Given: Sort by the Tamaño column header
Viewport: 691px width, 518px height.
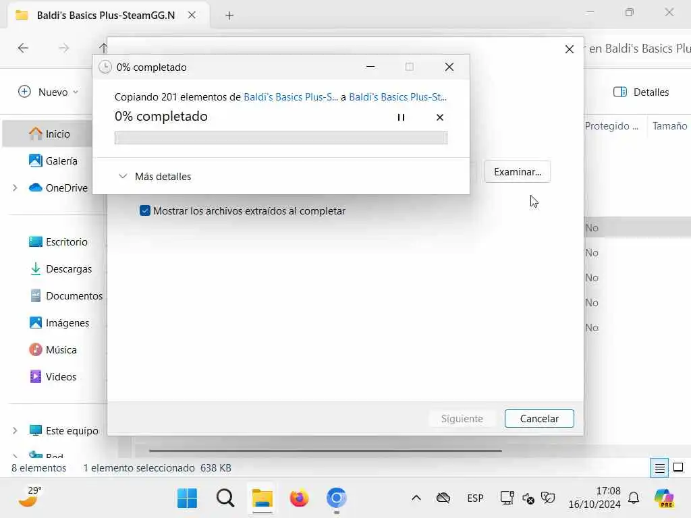Looking at the screenshot, I should tap(669, 126).
